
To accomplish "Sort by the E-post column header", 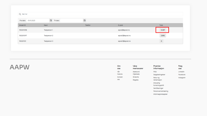I will (x=120, y=25).
